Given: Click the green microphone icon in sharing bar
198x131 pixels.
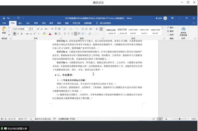Looking at the screenshot, I should 2,129.
